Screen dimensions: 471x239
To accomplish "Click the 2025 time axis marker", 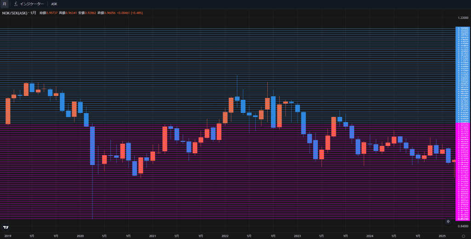I will click(x=442, y=236).
